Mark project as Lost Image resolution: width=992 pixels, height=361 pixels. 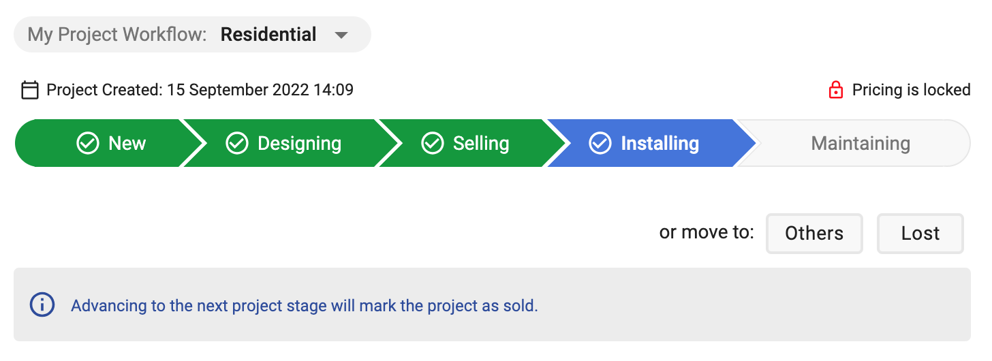pyautogui.click(x=920, y=234)
